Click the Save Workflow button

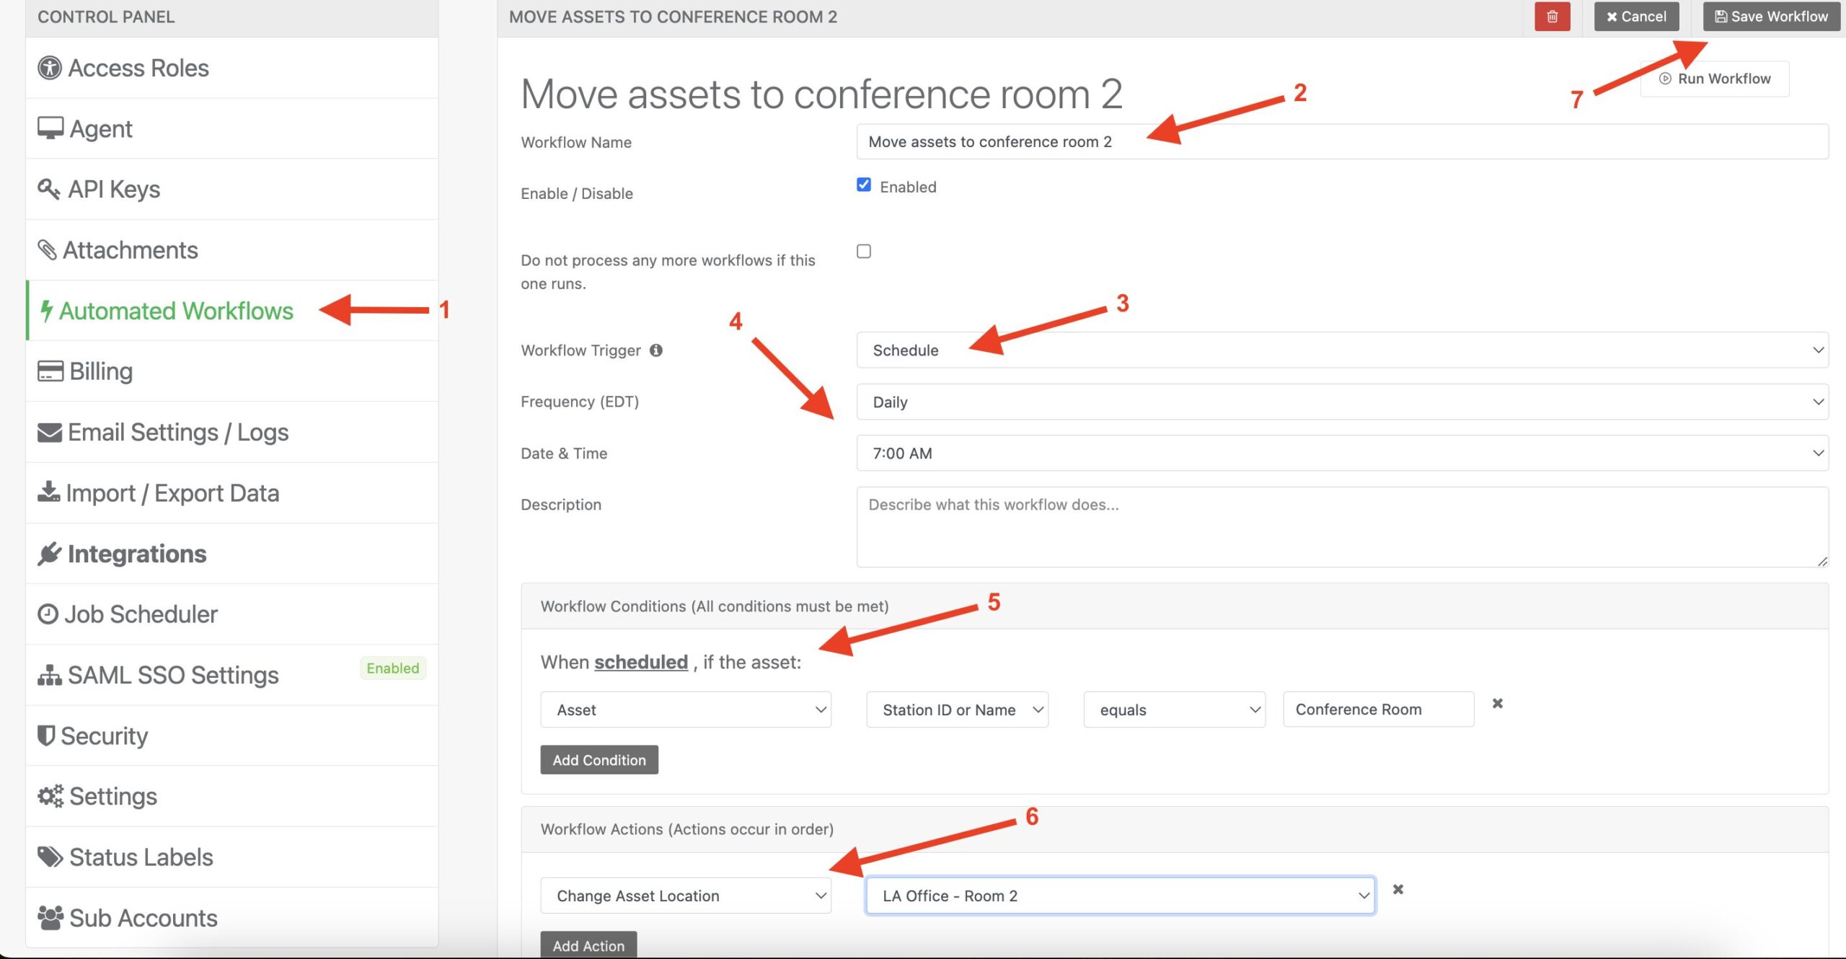(x=1772, y=17)
